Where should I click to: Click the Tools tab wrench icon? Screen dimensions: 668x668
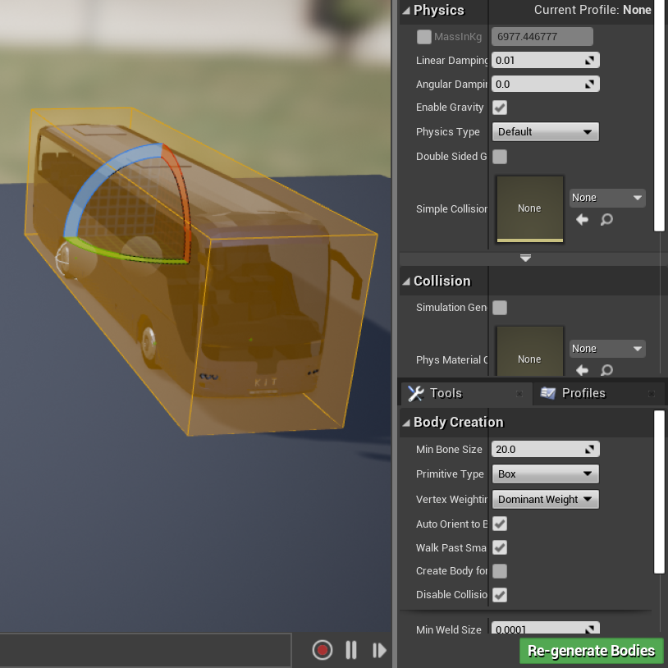point(416,393)
